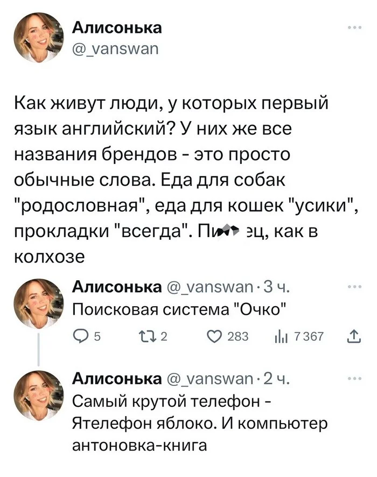Open the @_vanswan handle in the main tweet header

(x=114, y=50)
